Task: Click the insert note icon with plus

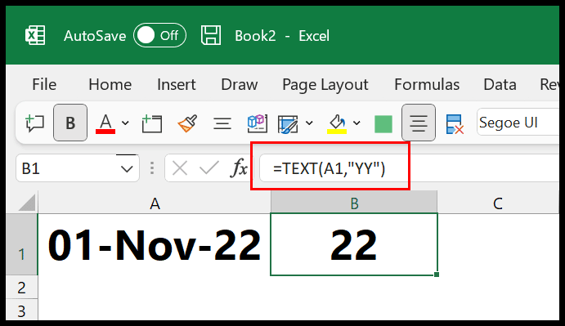Action: (152, 123)
